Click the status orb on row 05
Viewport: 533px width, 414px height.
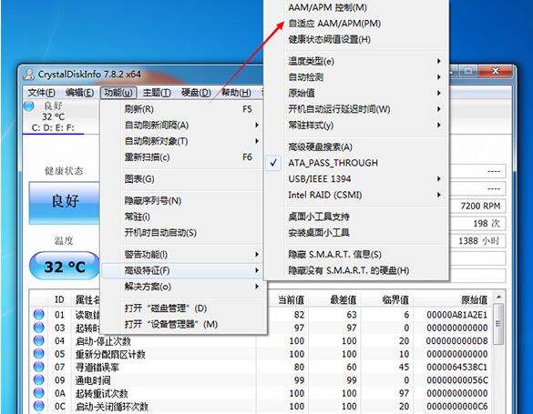[x=39, y=354]
